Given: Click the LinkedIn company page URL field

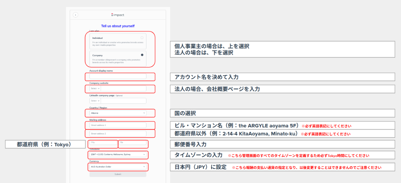Looking at the screenshot, I should [123, 101].
